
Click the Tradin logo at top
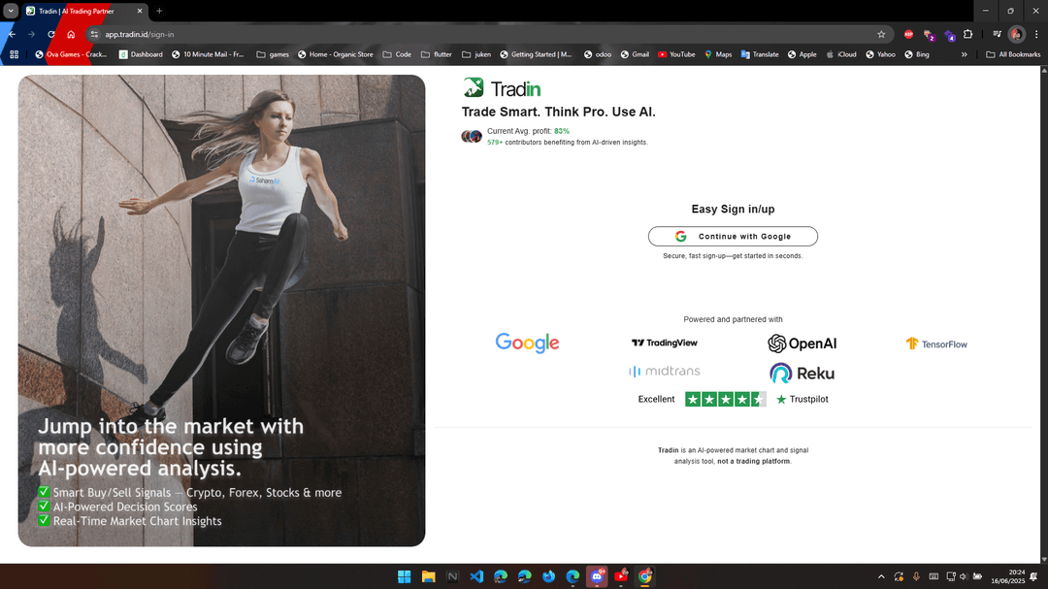point(502,87)
